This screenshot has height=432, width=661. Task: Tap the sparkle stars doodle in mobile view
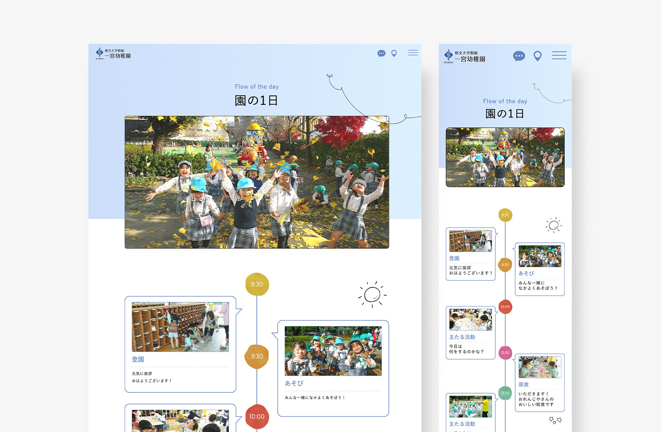[555, 420]
